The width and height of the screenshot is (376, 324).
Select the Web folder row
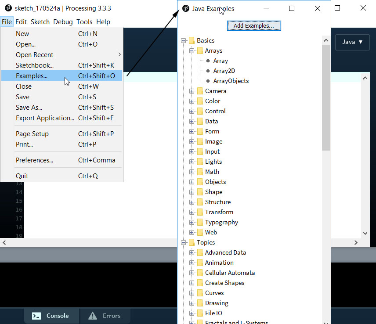[x=211, y=232]
